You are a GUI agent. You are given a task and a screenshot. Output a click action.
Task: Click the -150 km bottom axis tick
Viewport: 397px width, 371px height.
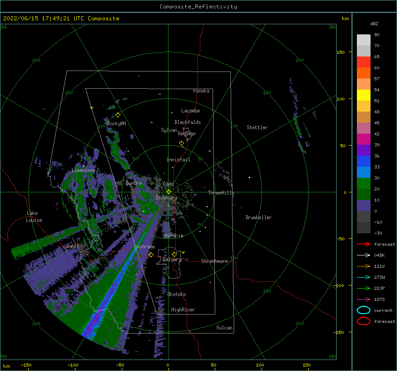click(x=26, y=365)
